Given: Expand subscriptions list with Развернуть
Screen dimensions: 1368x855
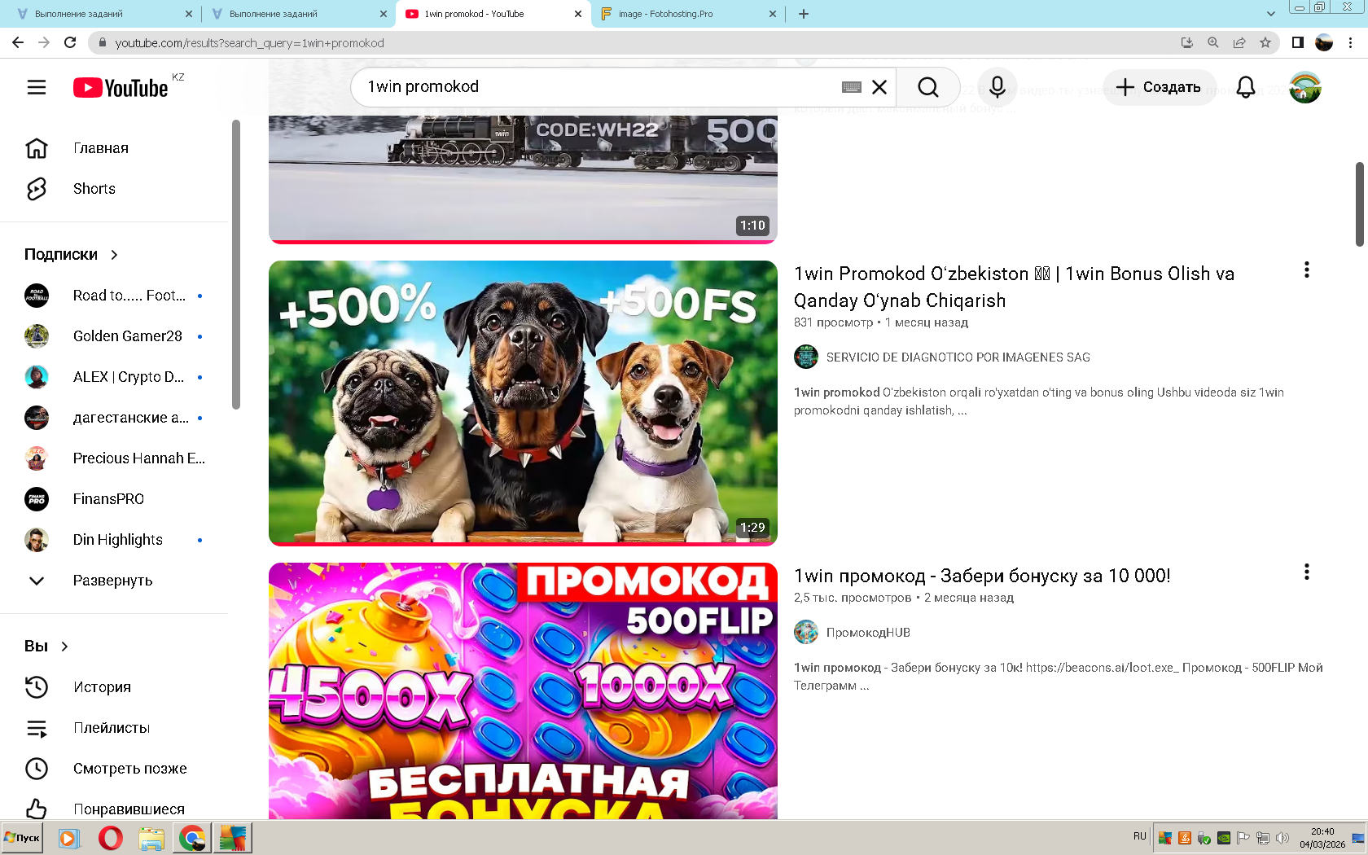Looking at the screenshot, I should 114,581.
